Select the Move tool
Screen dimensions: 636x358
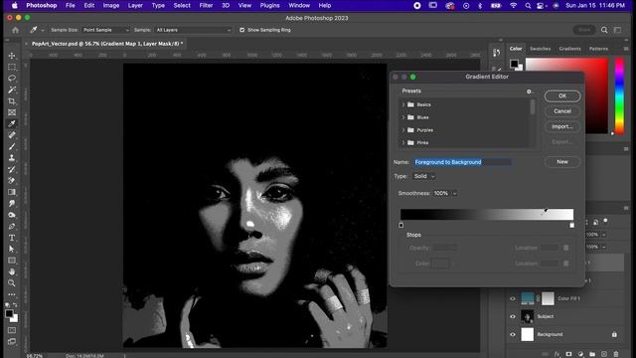(12, 56)
